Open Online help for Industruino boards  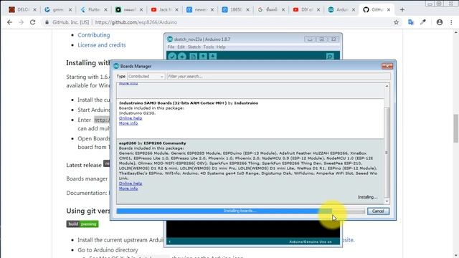(131, 118)
